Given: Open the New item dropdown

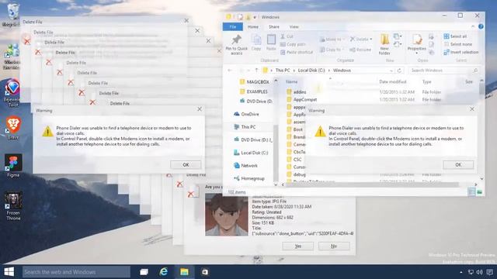Looking at the screenshot, I should [x=398, y=36].
